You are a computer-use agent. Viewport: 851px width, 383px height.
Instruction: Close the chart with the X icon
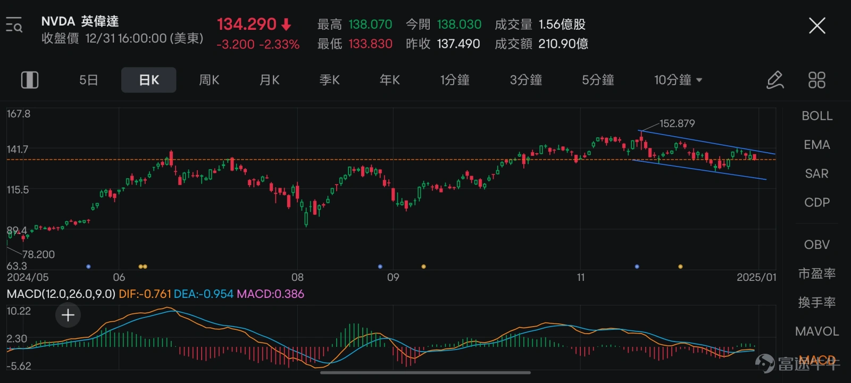pos(817,25)
